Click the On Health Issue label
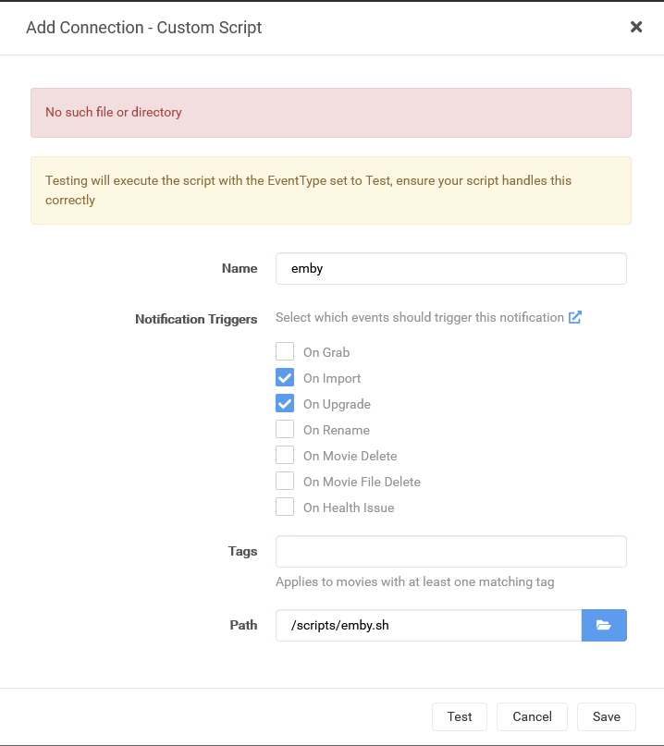This screenshot has width=664, height=746. [349, 508]
